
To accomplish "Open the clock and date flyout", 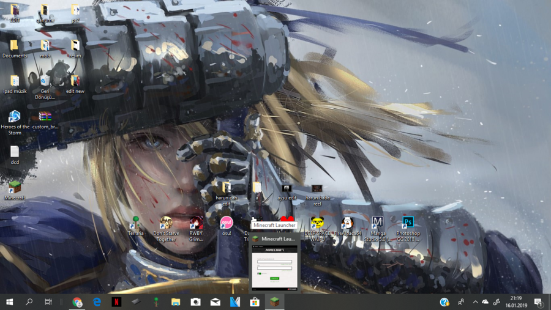I will tap(516, 302).
